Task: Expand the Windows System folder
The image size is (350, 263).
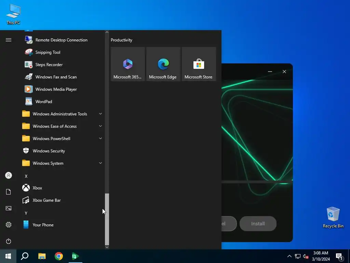Action: (63, 163)
